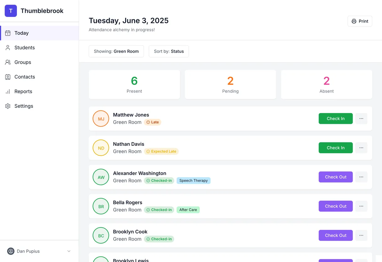Check out Brooklyn Cook
This screenshot has width=382, height=262.
click(x=336, y=235)
